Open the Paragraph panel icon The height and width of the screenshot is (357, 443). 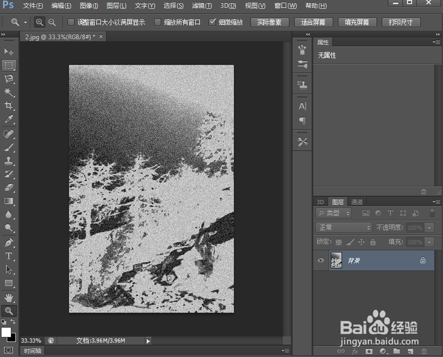coord(302,121)
